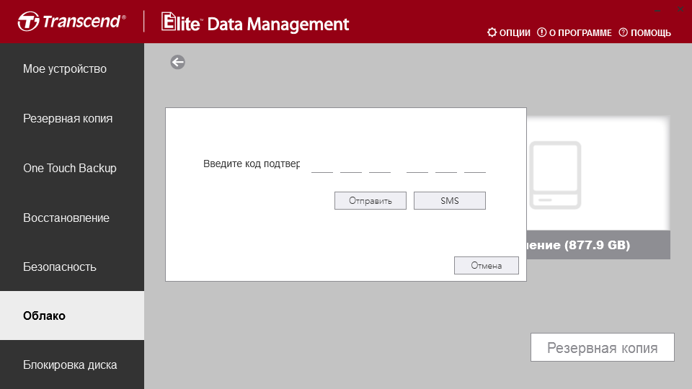
Task: Click the Отправить button
Action: (x=371, y=201)
